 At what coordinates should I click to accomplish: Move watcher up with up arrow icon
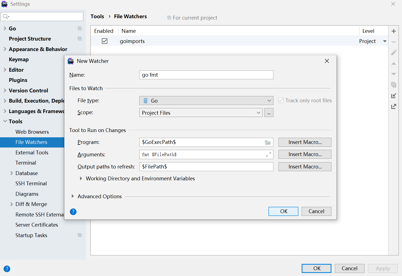point(394,63)
